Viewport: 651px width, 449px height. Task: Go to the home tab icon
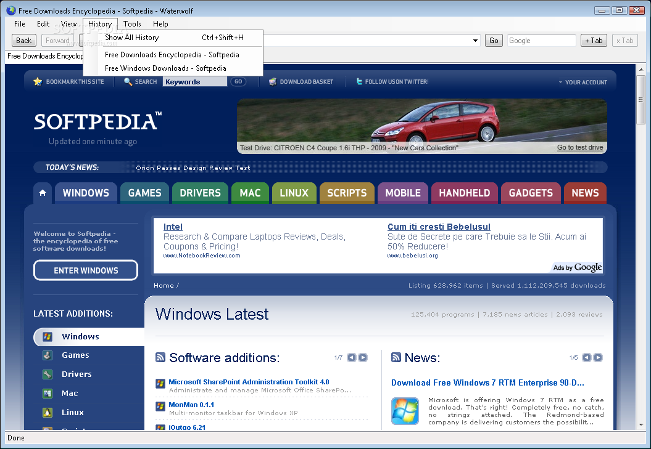pos(43,193)
